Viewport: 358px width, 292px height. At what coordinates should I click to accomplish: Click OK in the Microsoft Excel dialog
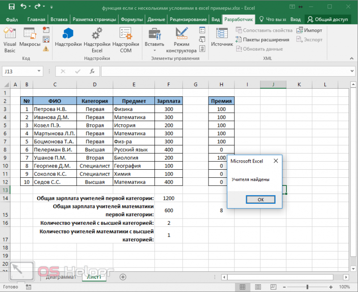pyautogui.click(x=260, y=199)
